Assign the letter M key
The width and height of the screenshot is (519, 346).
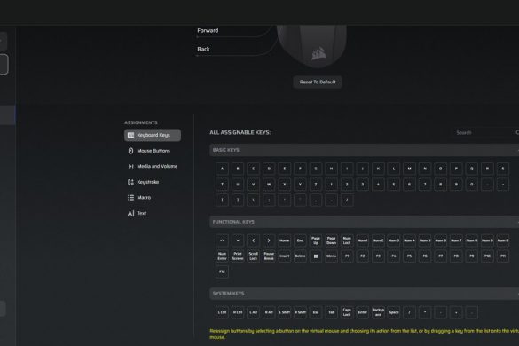tap(409, 169)
